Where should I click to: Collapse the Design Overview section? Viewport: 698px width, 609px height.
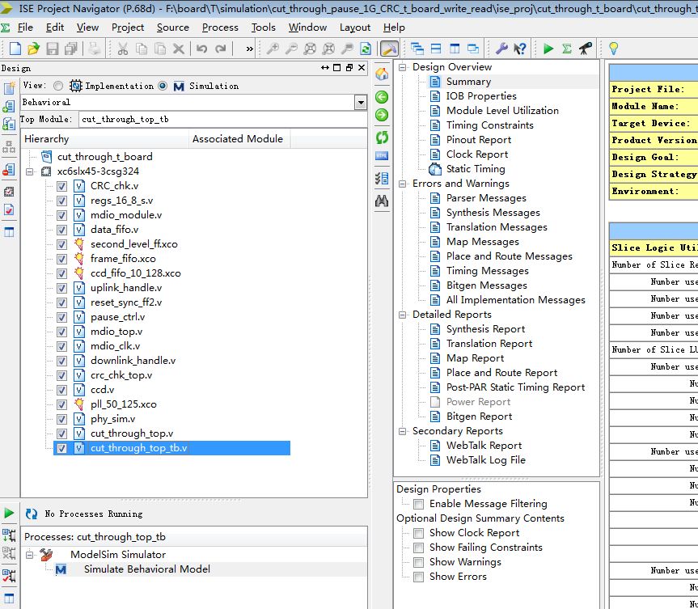click(403, 67)
